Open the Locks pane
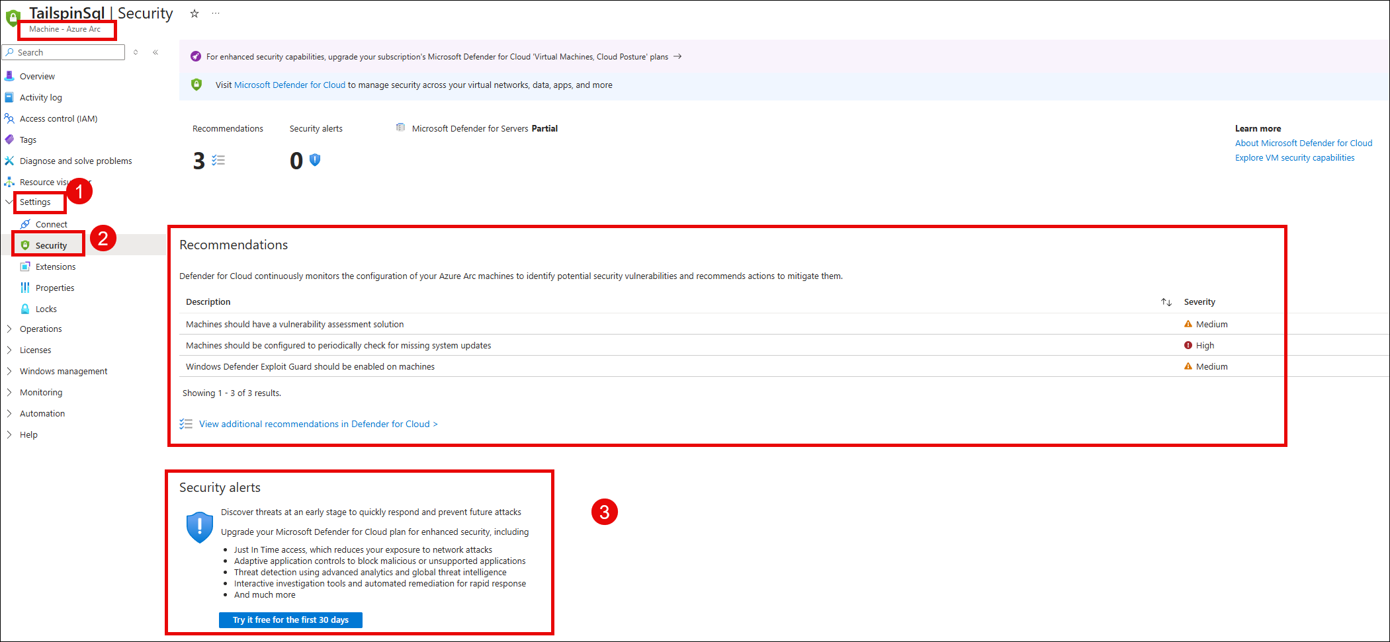 point(45,308)
